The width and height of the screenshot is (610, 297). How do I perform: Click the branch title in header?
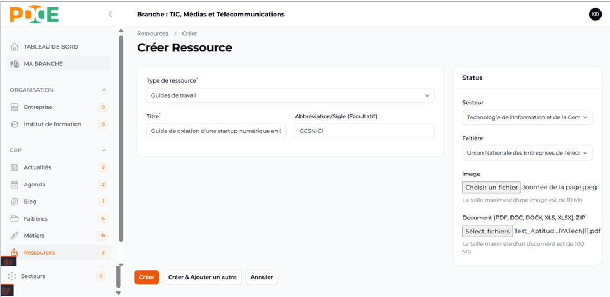pos(211,15)
